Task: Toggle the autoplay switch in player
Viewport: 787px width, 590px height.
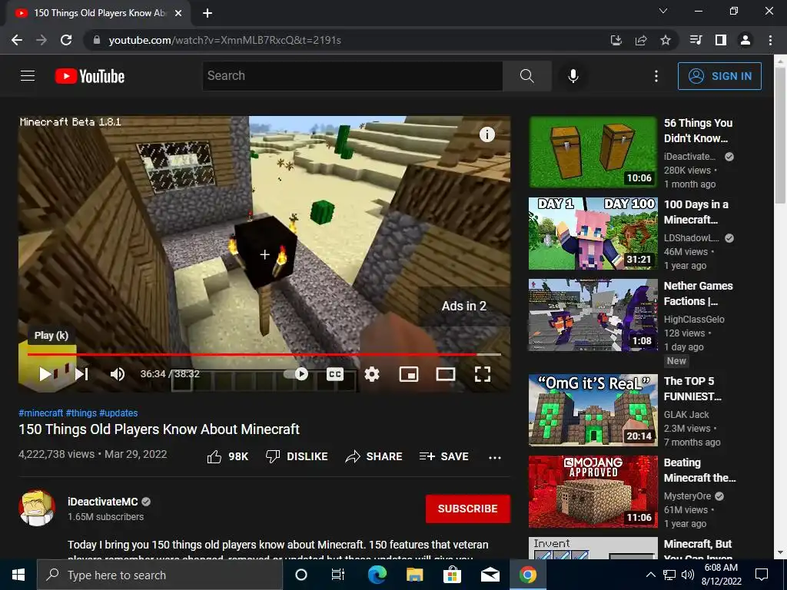Action: tap(297, 374)
